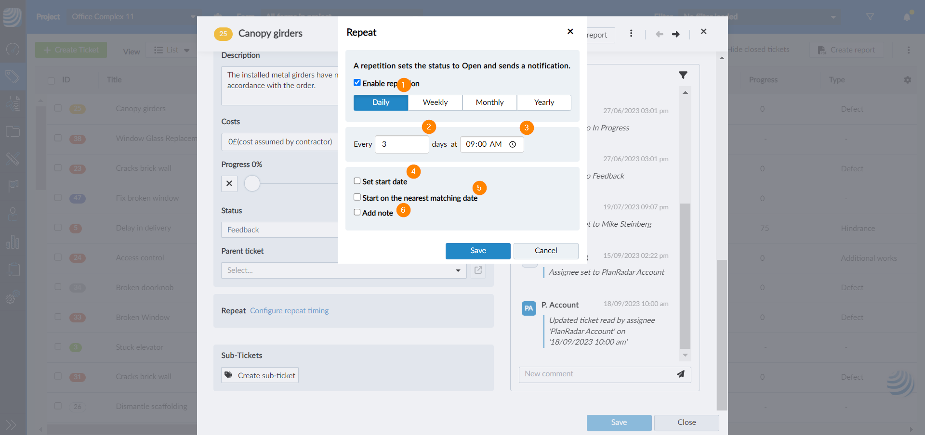Select the Monthly repetition tab
The width and height of the screenshot is (925, 435).
click(x=489, y=102)
